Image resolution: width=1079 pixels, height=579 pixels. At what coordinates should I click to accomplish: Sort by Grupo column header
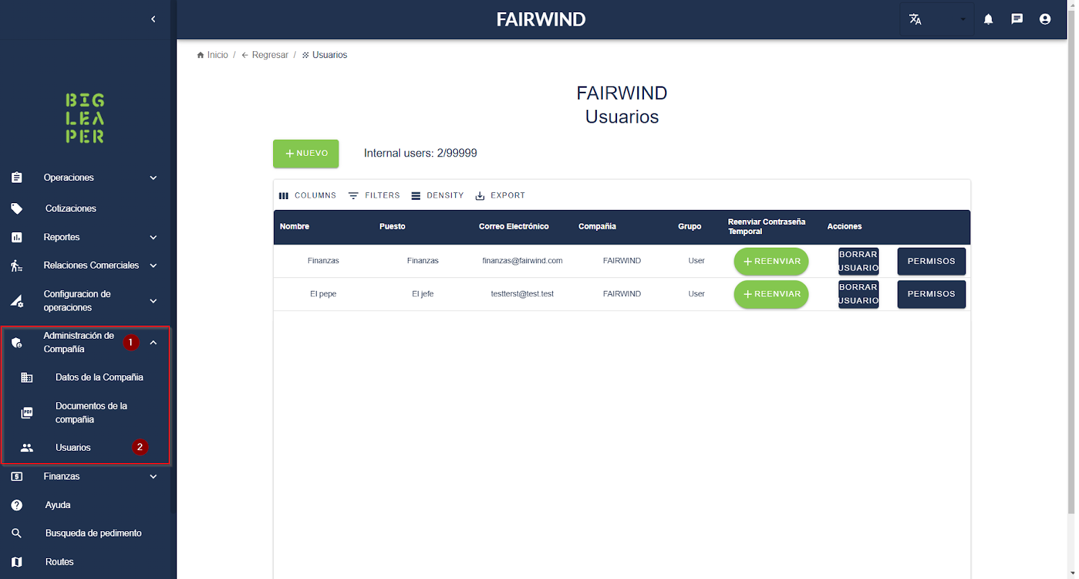pos(690,227)
